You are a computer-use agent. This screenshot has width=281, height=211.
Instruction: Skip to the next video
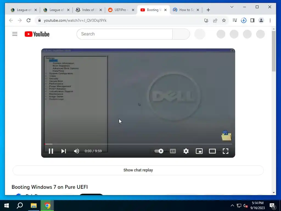coord(64,151)
